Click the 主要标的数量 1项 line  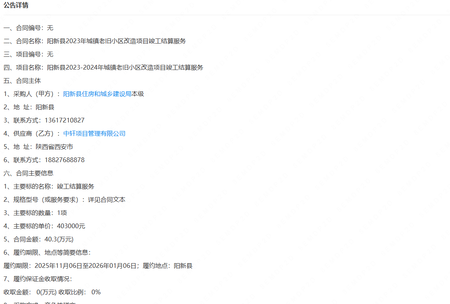(x=35, y=213)
